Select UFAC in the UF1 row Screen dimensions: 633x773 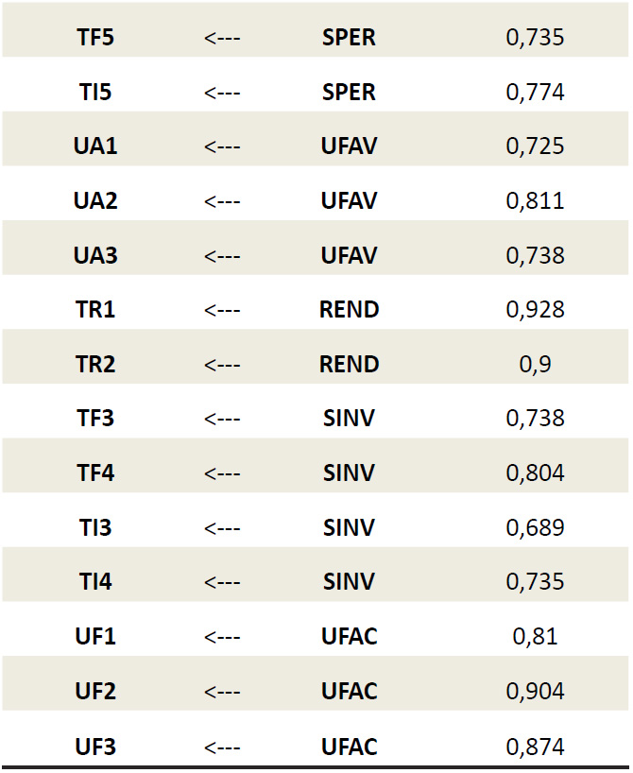click(x=349, y=636)
